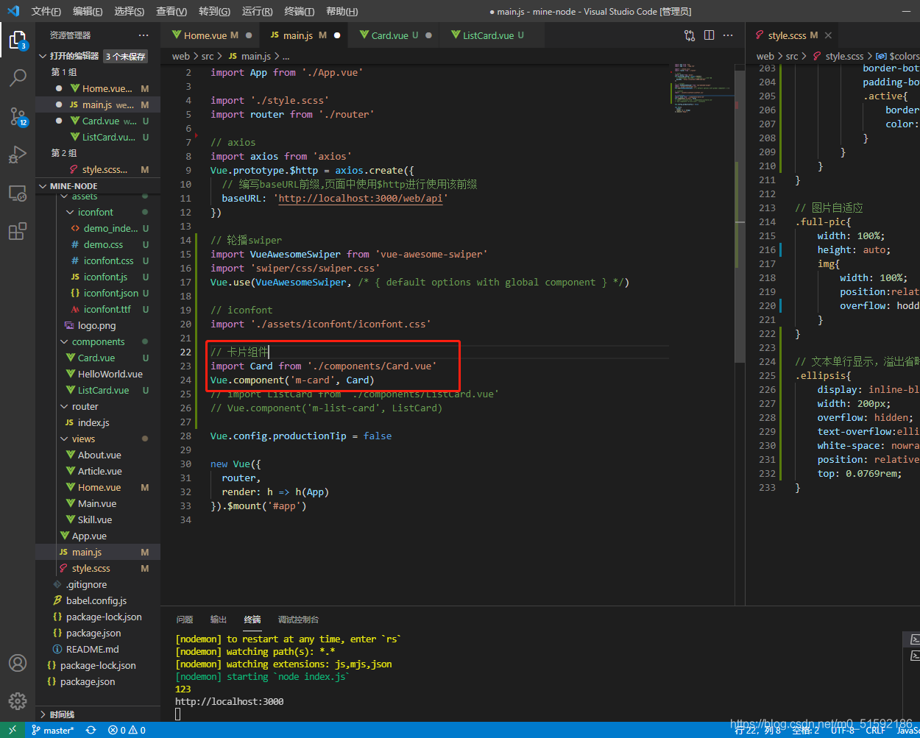Open the Search view in activity bar
Viewport: 920px width, 738px height.
tap(18, 77)
